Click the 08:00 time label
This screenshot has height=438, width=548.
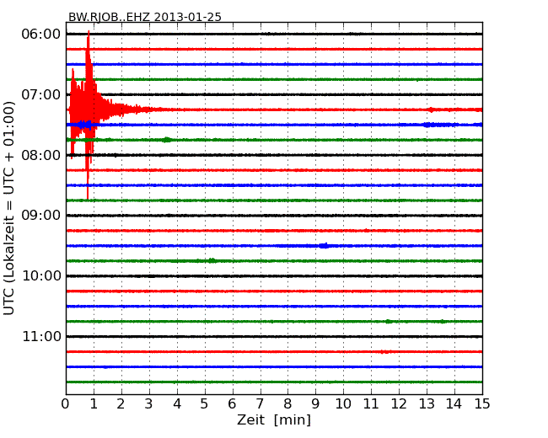coord(41,155)
